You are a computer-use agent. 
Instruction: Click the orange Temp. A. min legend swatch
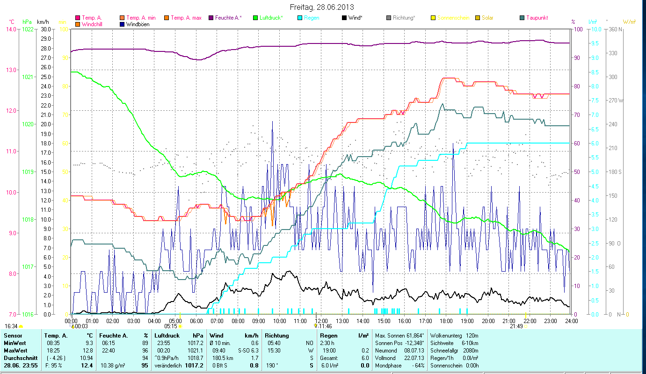[122, 18]
